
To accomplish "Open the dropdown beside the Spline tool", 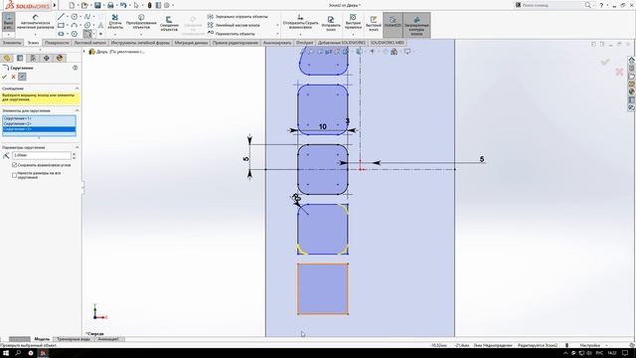I will [x=93, y=17].
